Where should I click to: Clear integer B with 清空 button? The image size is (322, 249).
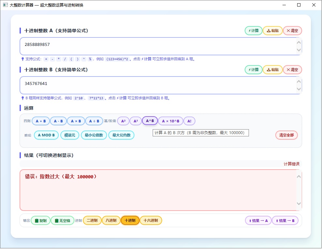[x=292, y=70]
